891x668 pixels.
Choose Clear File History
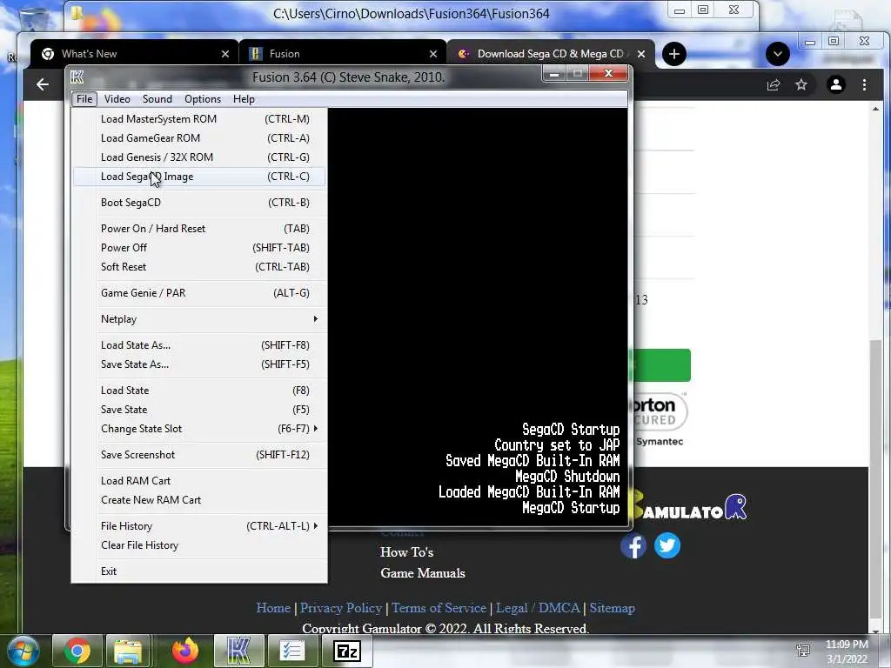[x=199, y=545]
